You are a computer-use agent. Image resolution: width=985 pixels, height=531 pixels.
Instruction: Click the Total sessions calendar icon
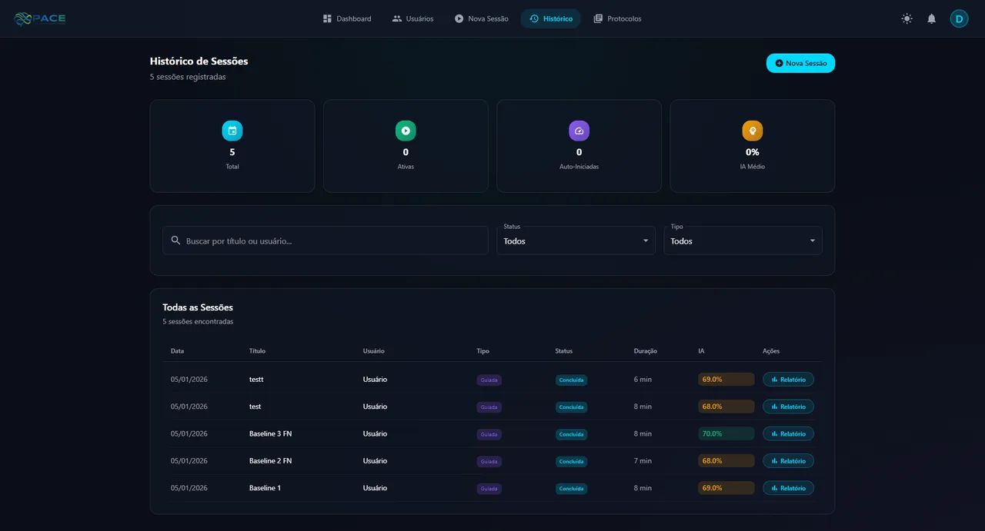(x=232, y=131)
